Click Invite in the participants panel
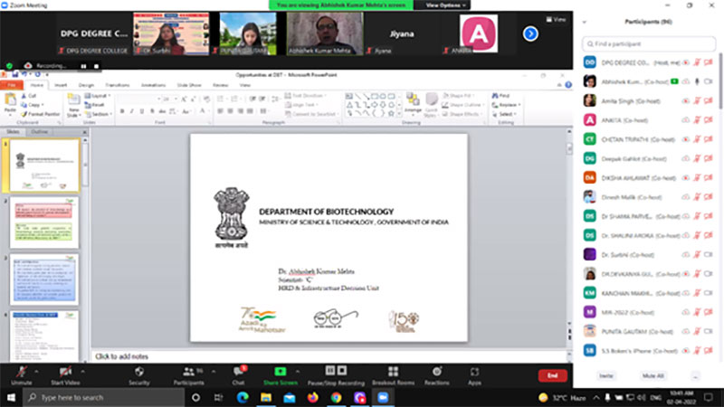The width and height of the screenshot is (724, 407). coord(605,375)
